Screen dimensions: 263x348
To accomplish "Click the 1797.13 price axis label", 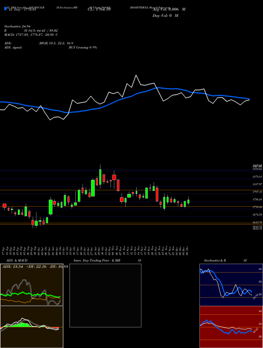I will 258,191.
